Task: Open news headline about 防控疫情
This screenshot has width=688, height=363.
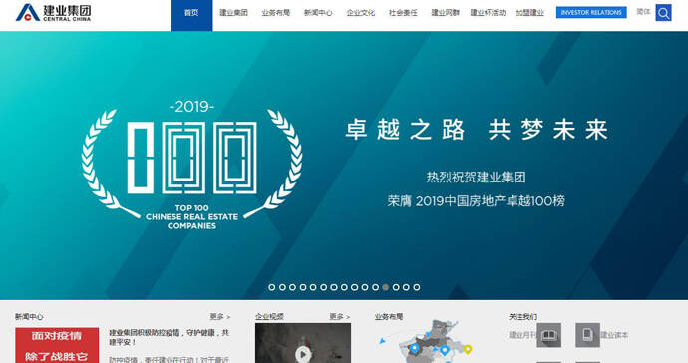Action: coord(169,337)
